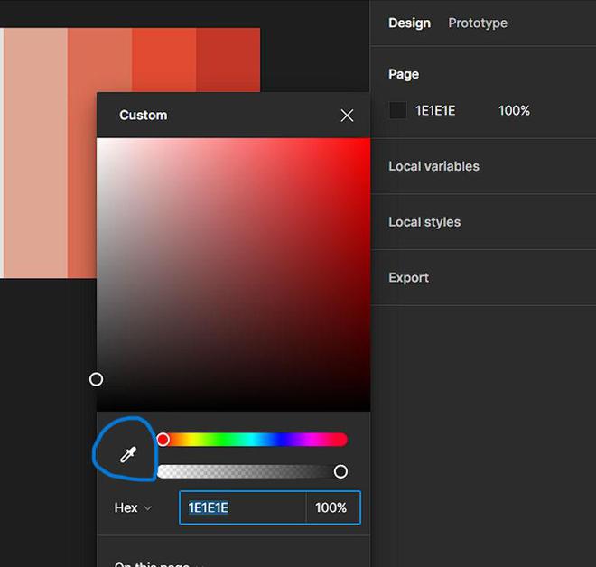Open the Export section
Screen dimensions: 596x567
tap(408, 278)
